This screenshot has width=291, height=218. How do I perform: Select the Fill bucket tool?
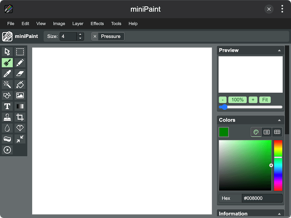(20, 85)
